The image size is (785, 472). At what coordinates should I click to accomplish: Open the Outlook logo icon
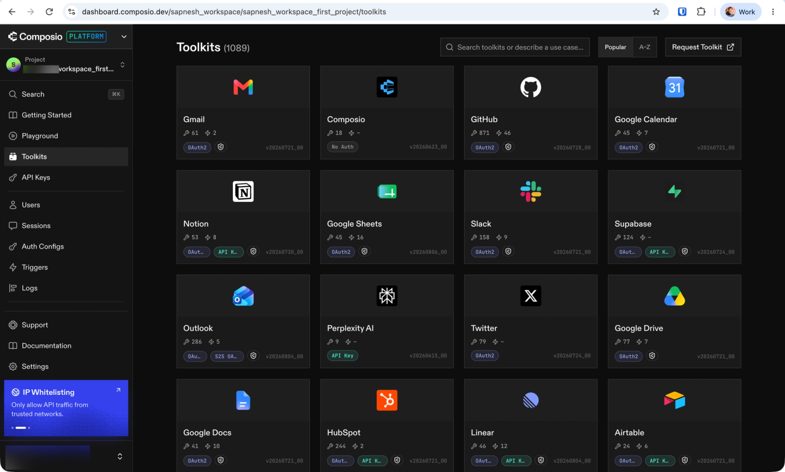(243, 296)
